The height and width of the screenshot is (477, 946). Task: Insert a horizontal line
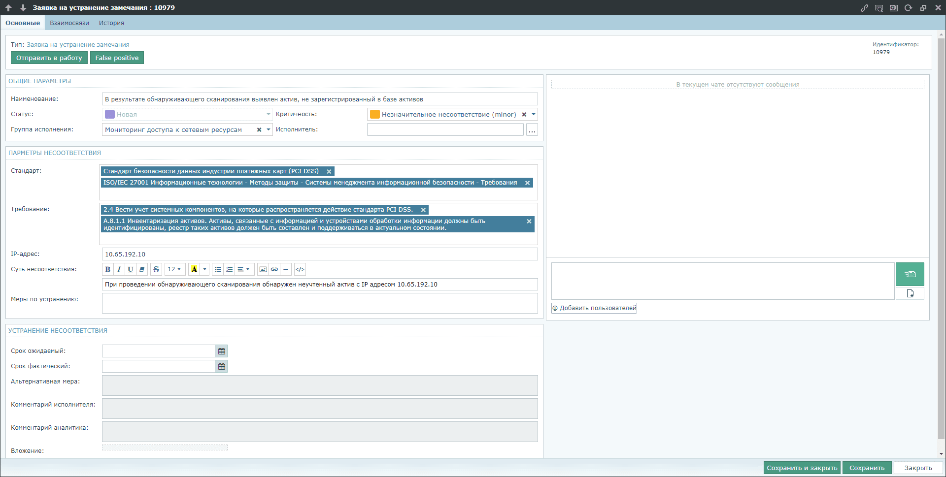(286, 269)
